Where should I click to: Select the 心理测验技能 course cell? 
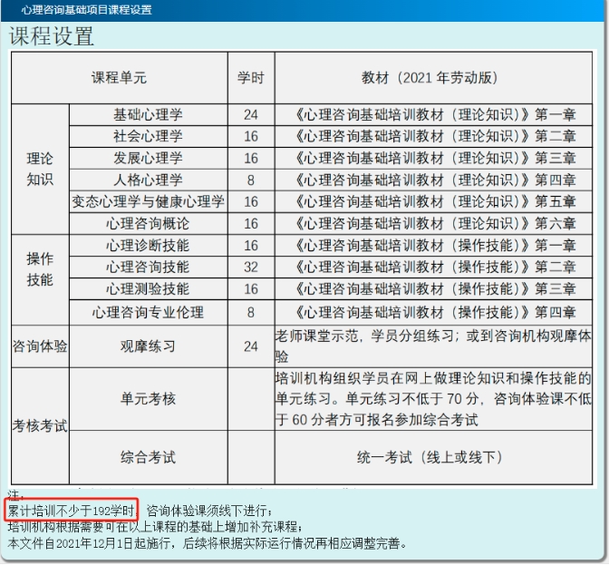[x=148, y=288]
